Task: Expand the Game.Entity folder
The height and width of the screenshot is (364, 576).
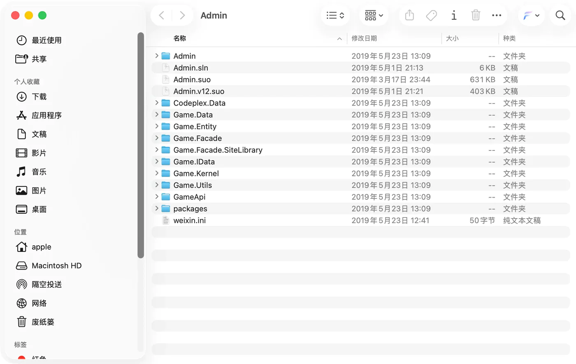Action: (x=157, y=126)
